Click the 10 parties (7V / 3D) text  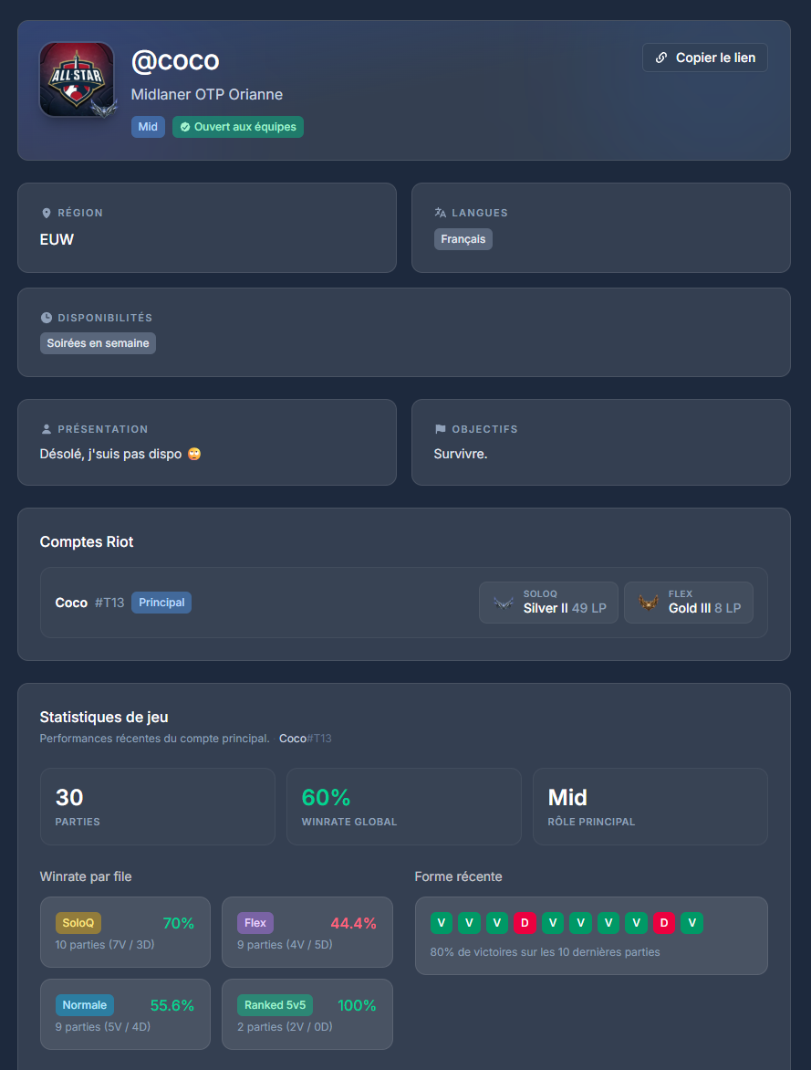tap(104, 945)
